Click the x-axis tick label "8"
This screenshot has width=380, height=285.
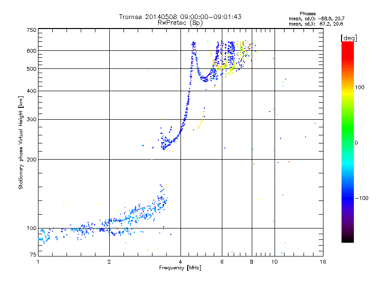(252, 262)
